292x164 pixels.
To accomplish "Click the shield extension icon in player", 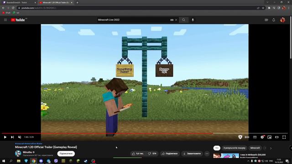I will point(240,137).
